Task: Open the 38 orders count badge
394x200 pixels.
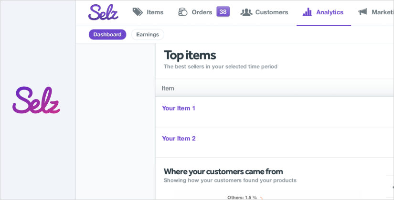Action: tap(223, 12)
